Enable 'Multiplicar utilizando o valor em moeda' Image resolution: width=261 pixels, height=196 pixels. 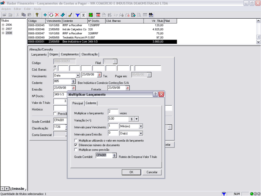click(x=76, y=140)
